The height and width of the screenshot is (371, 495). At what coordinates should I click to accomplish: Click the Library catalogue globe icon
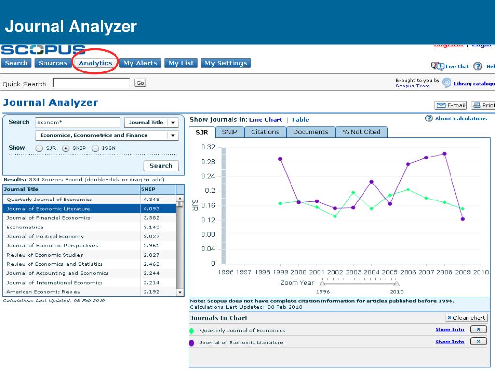point(447,83)
